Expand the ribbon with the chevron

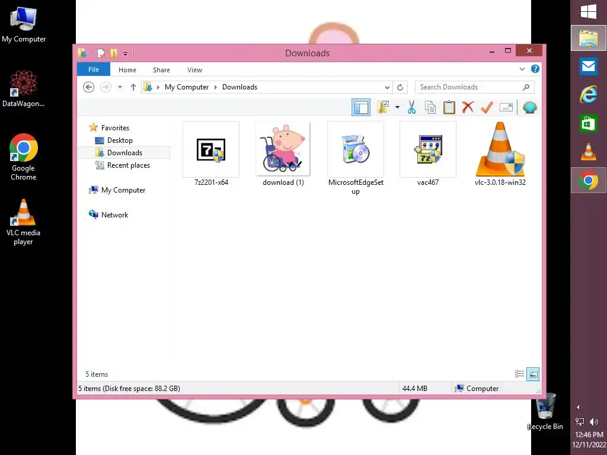[522, 69]
